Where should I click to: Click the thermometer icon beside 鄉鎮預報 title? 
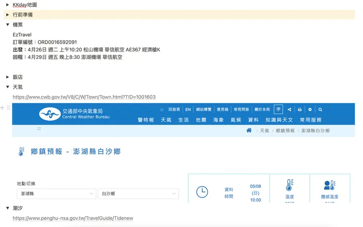pos(21,151)
